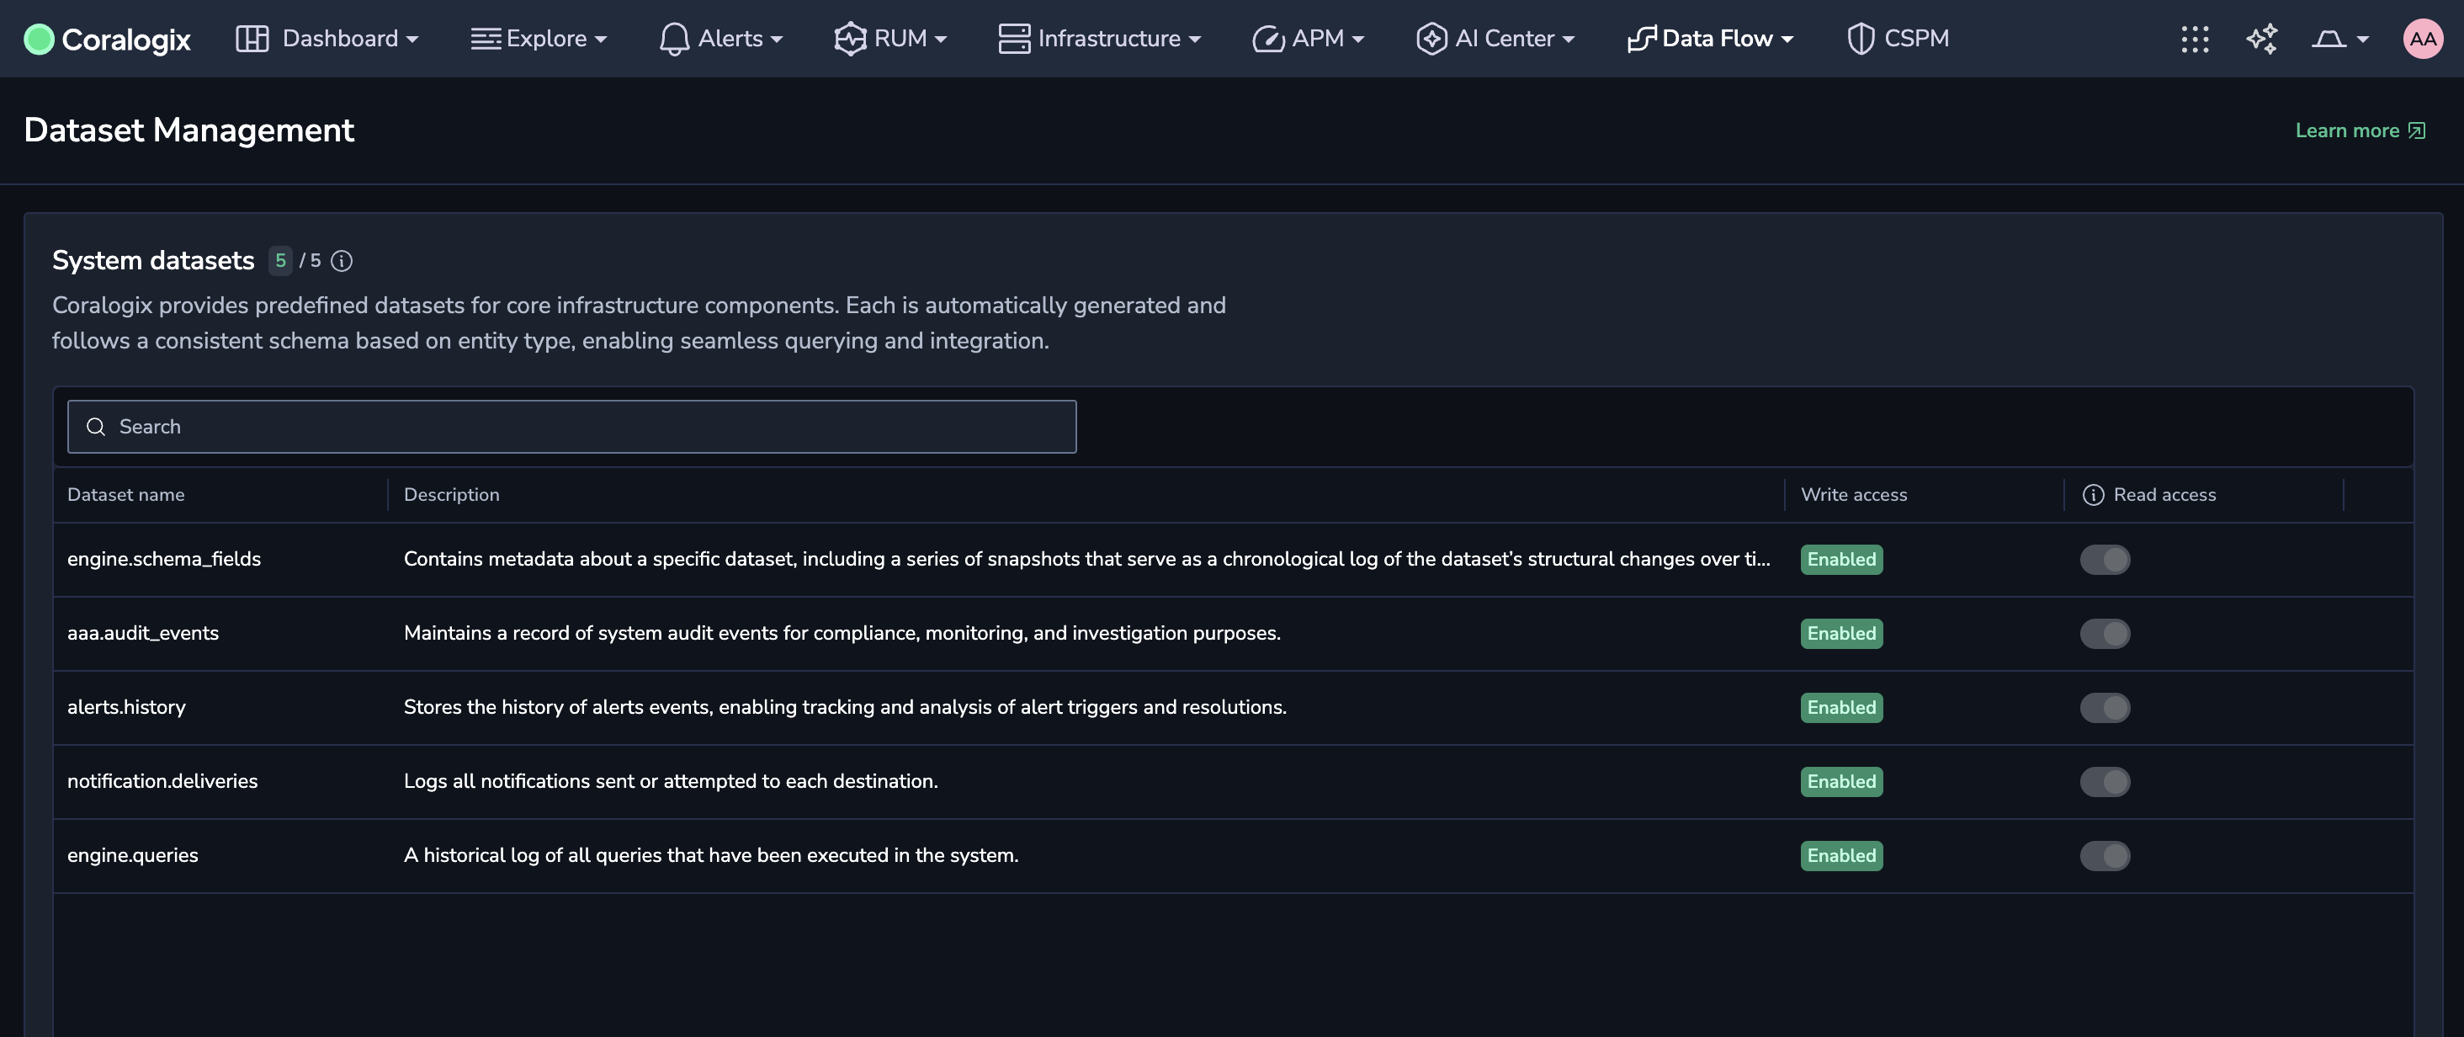The height and width of the screenshot is (1037, 2464).
Task: Click the Read access info icon
Action: point(2093,495)
